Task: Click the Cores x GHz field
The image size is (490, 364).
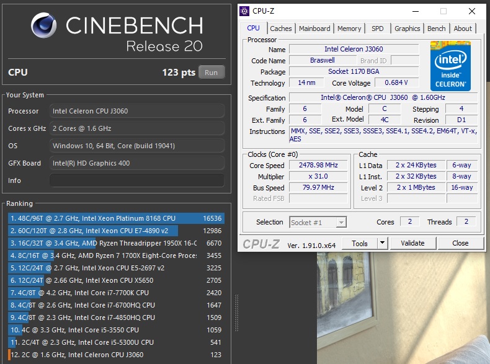Action: [137, 128]
